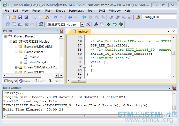This screenshot has width=179, height=126.
Task: Open the Peripherals menu
Action: point(76,11)
